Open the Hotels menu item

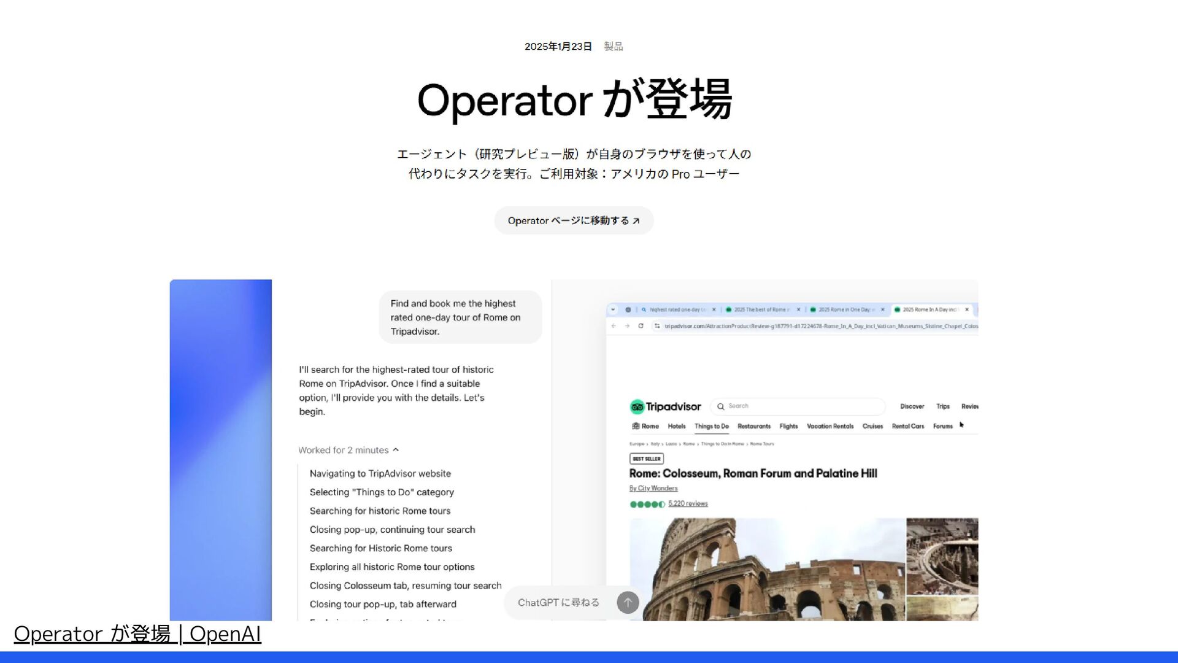pyautogui.click(x=676, y=426)
